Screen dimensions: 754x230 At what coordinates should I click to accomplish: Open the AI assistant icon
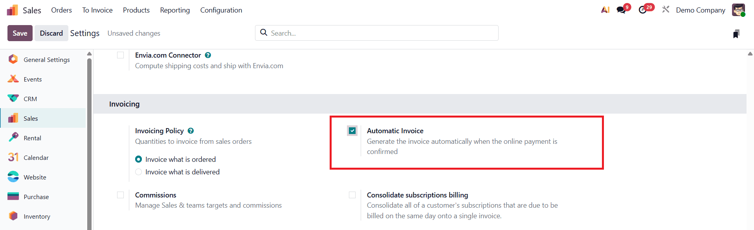605,10
